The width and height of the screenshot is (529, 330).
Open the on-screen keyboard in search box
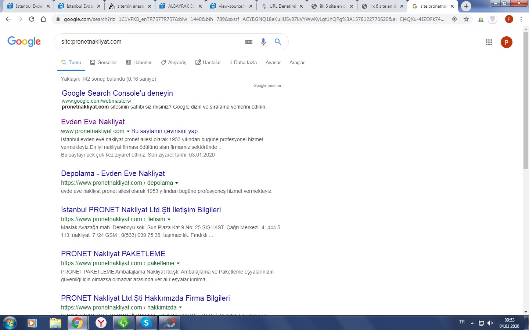click(x=249, y=42)
